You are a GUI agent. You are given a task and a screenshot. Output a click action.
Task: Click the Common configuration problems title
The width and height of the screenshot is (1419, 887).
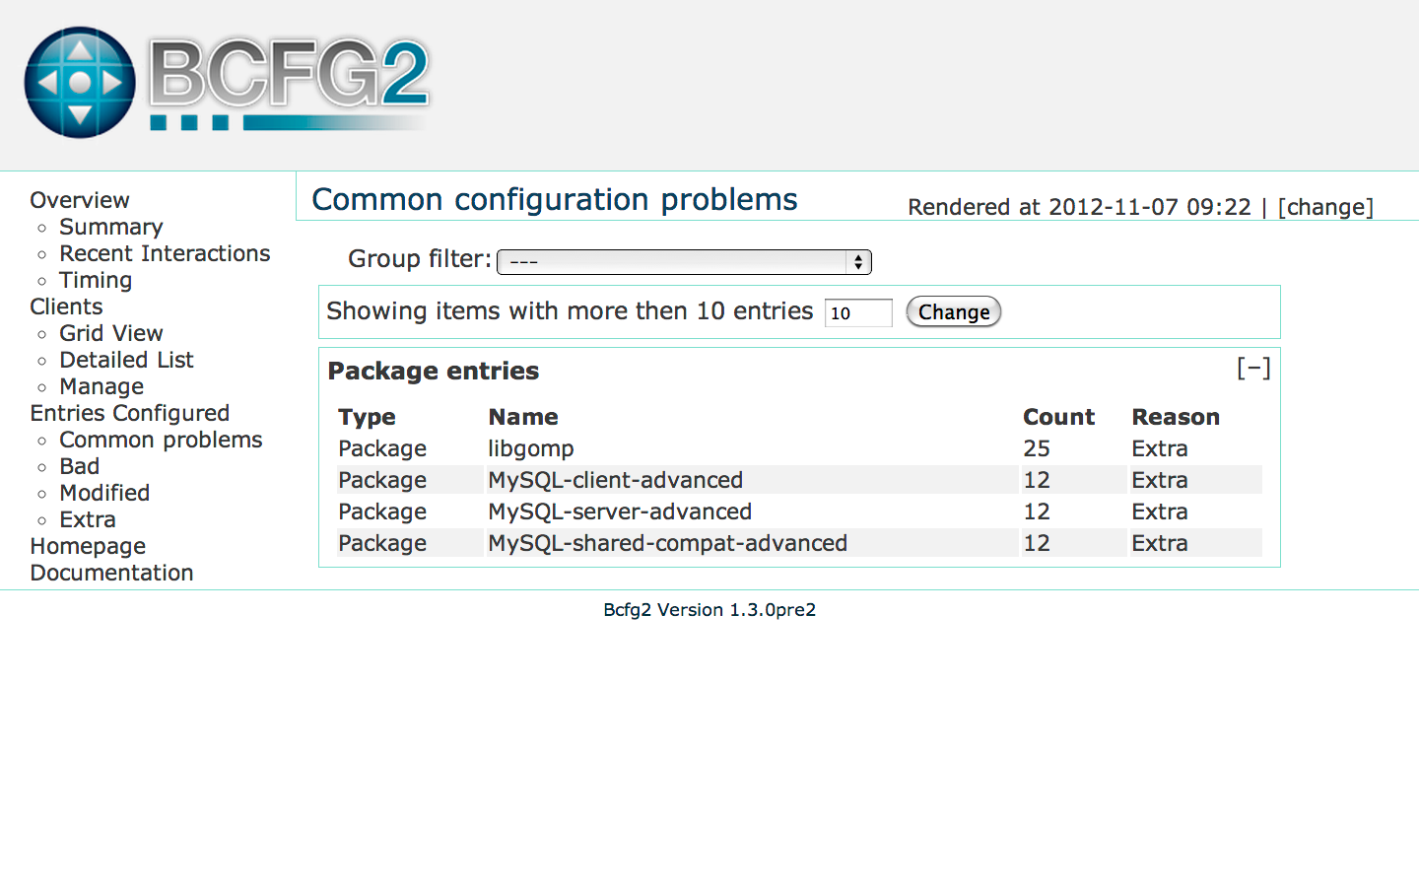555,199
